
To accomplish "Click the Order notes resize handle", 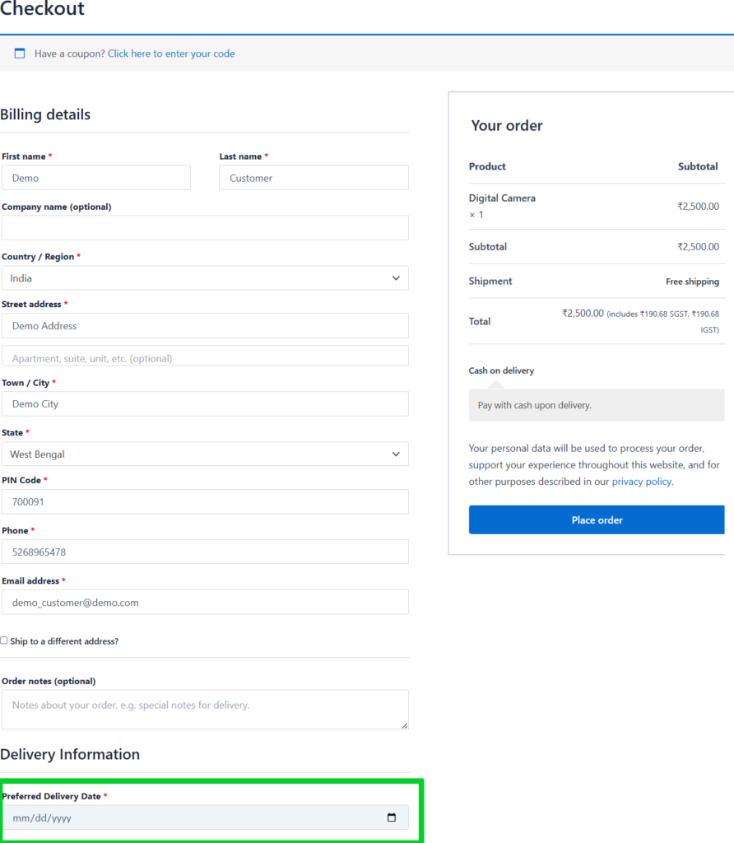I will [x=405, y=726].
